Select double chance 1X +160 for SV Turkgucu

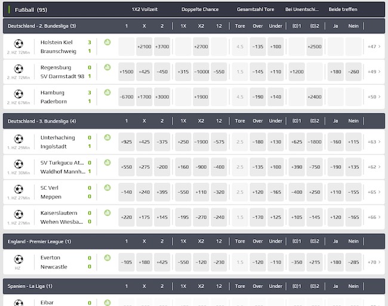pos(183,167)
